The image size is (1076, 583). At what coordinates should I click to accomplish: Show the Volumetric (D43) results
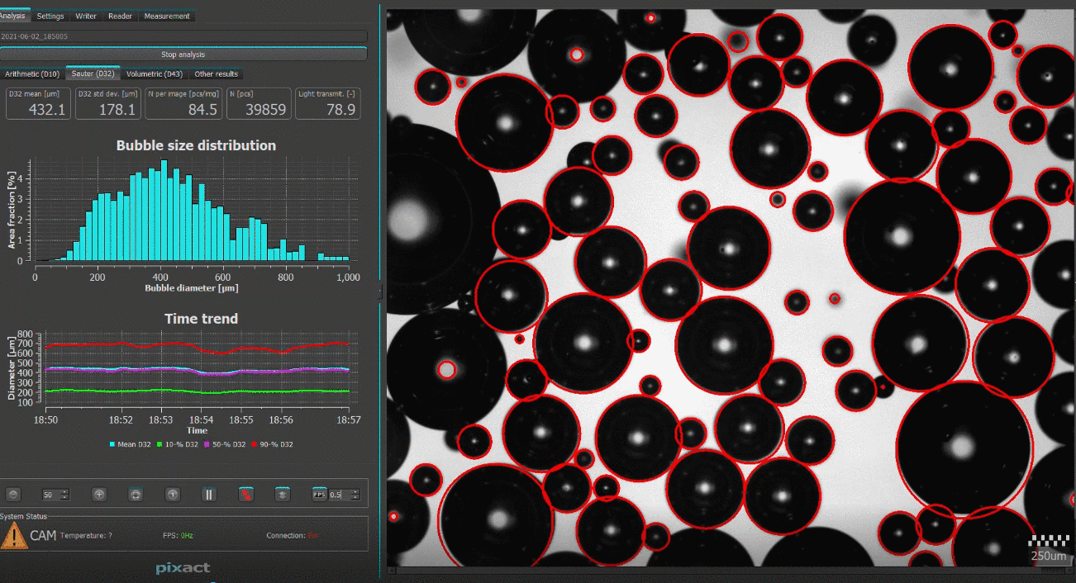(155, 73)
